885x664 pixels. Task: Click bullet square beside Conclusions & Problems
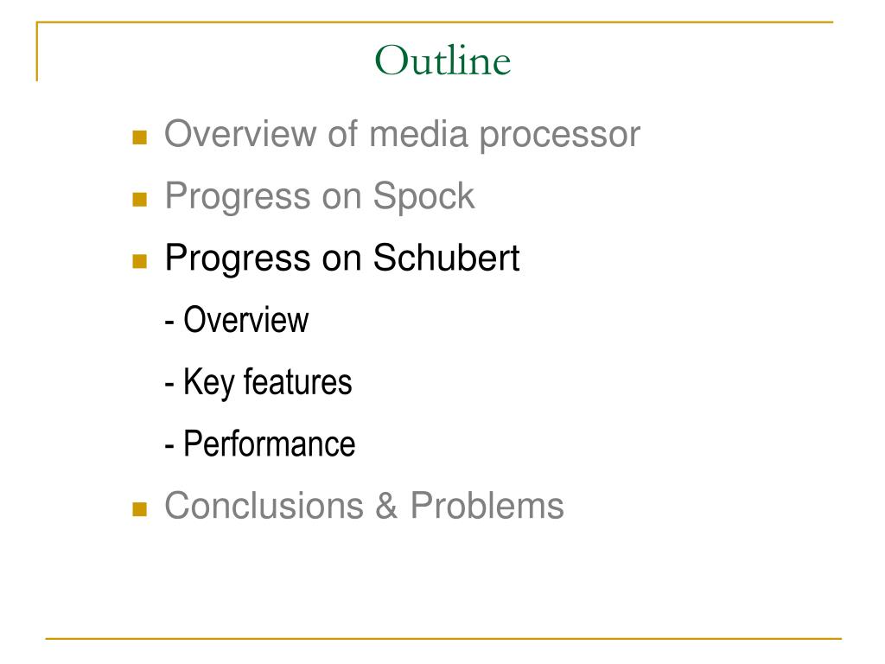click(x=139, y=508)
